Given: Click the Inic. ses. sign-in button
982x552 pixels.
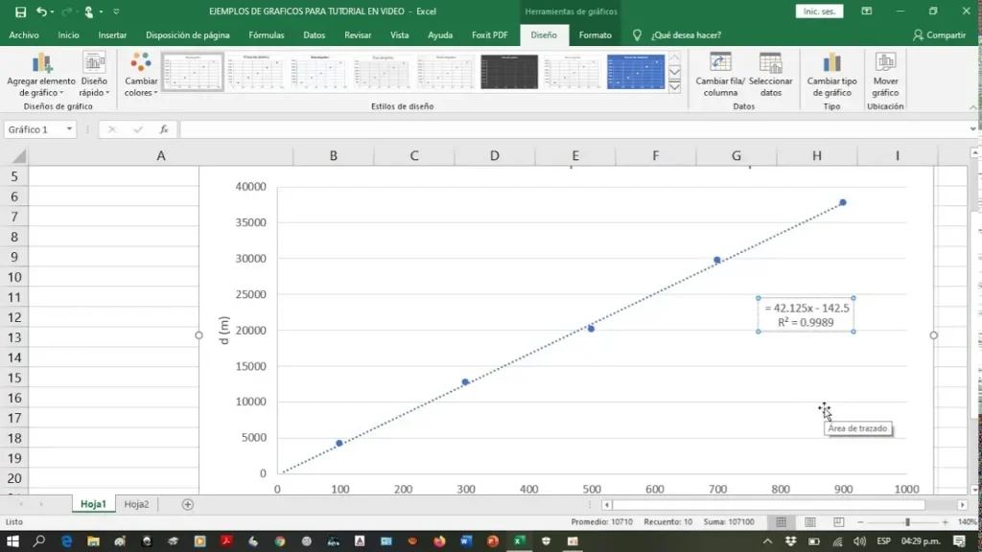Looking at the screenshot, I should [x=819, y=11].
